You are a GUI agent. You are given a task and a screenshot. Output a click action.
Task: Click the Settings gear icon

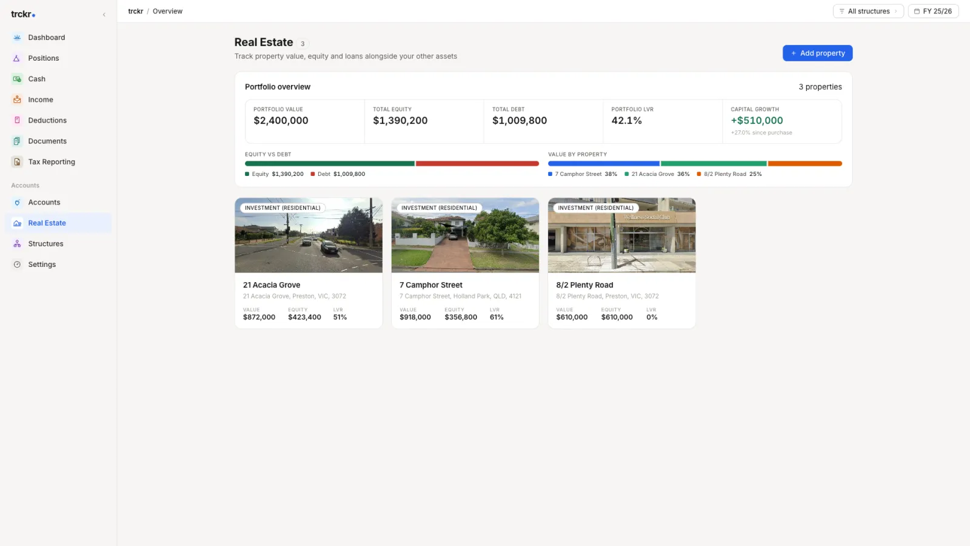(17, 265)
